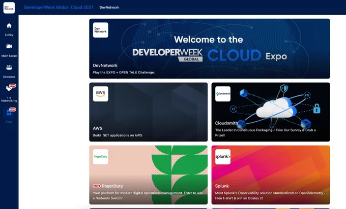Click the AWS booth name text
Image resolution: width=346 pixels, height=209 pixels.
98,128
